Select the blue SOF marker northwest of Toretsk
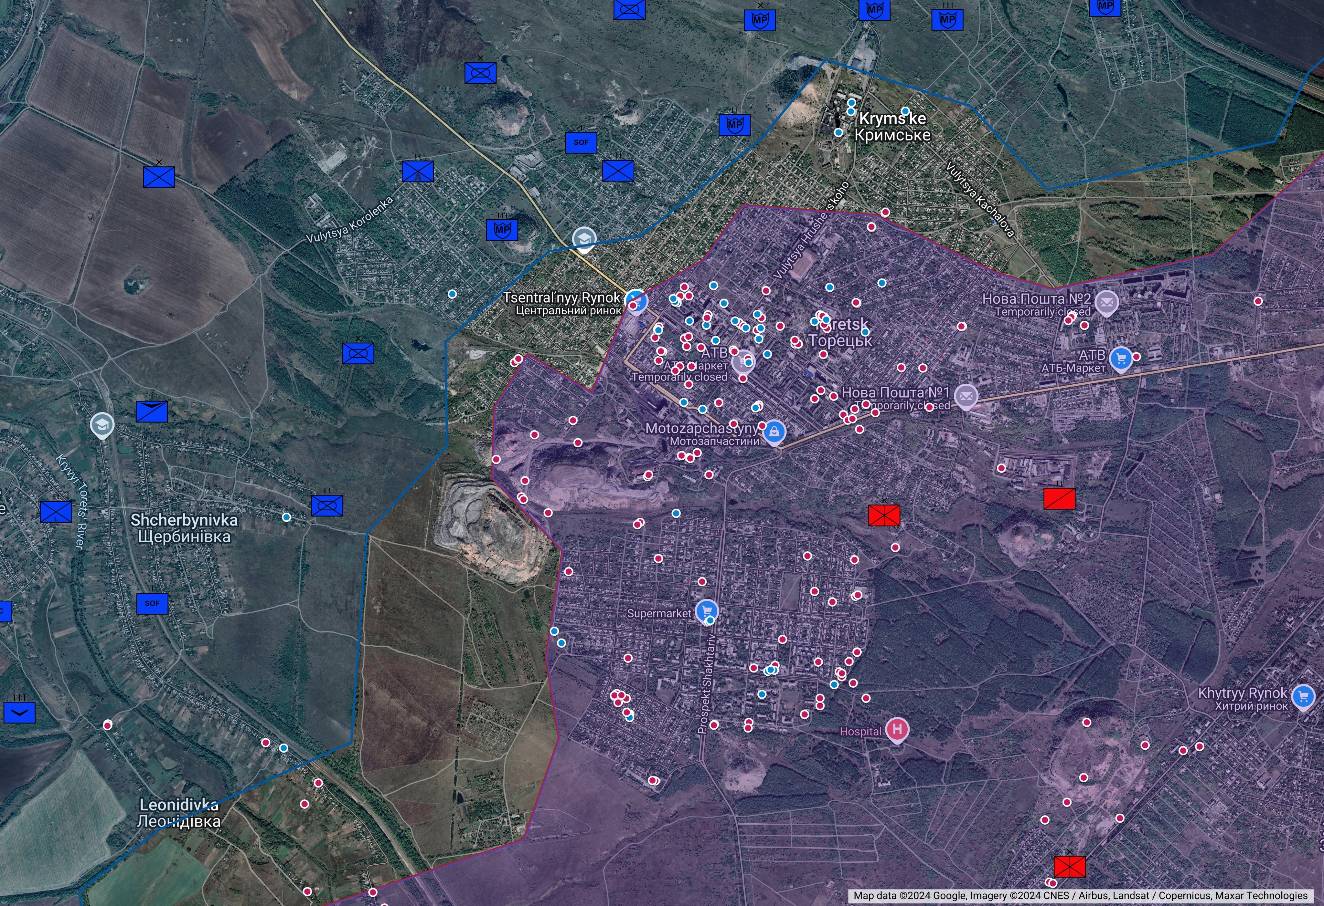The image size is (1324, 906). 581,142
